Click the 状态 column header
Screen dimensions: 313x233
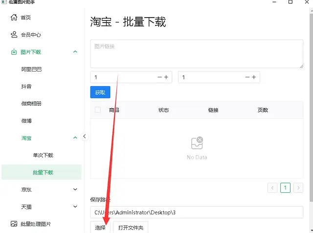(163, 110)
